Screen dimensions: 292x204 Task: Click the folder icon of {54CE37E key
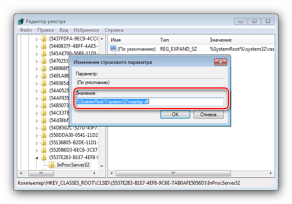point(44,113)
